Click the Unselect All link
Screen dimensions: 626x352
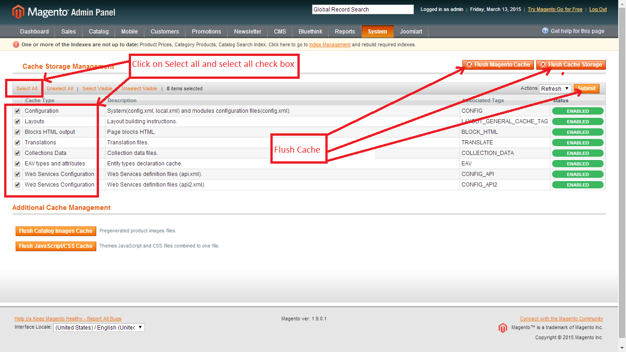pyautogui.click(x=60, y=88)
